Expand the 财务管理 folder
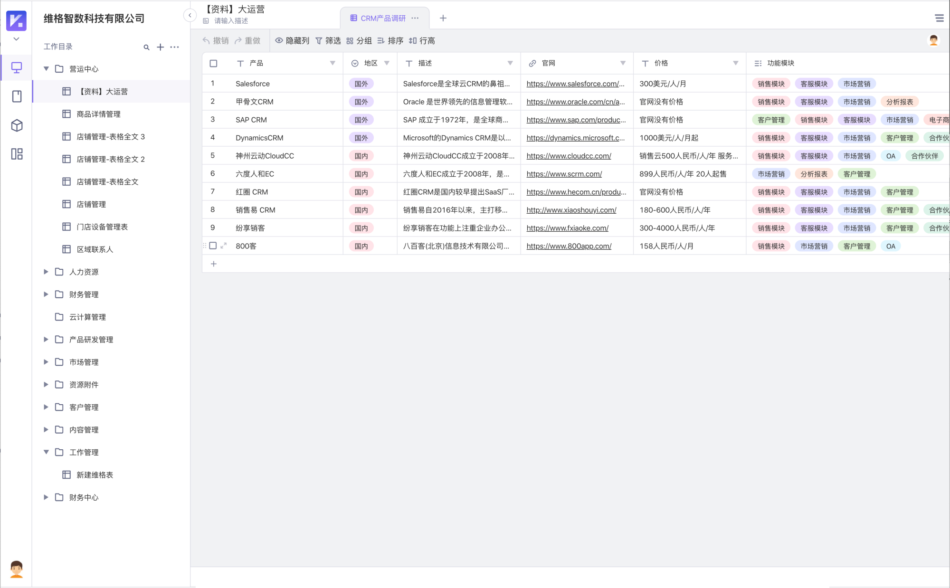 [46, 294]
